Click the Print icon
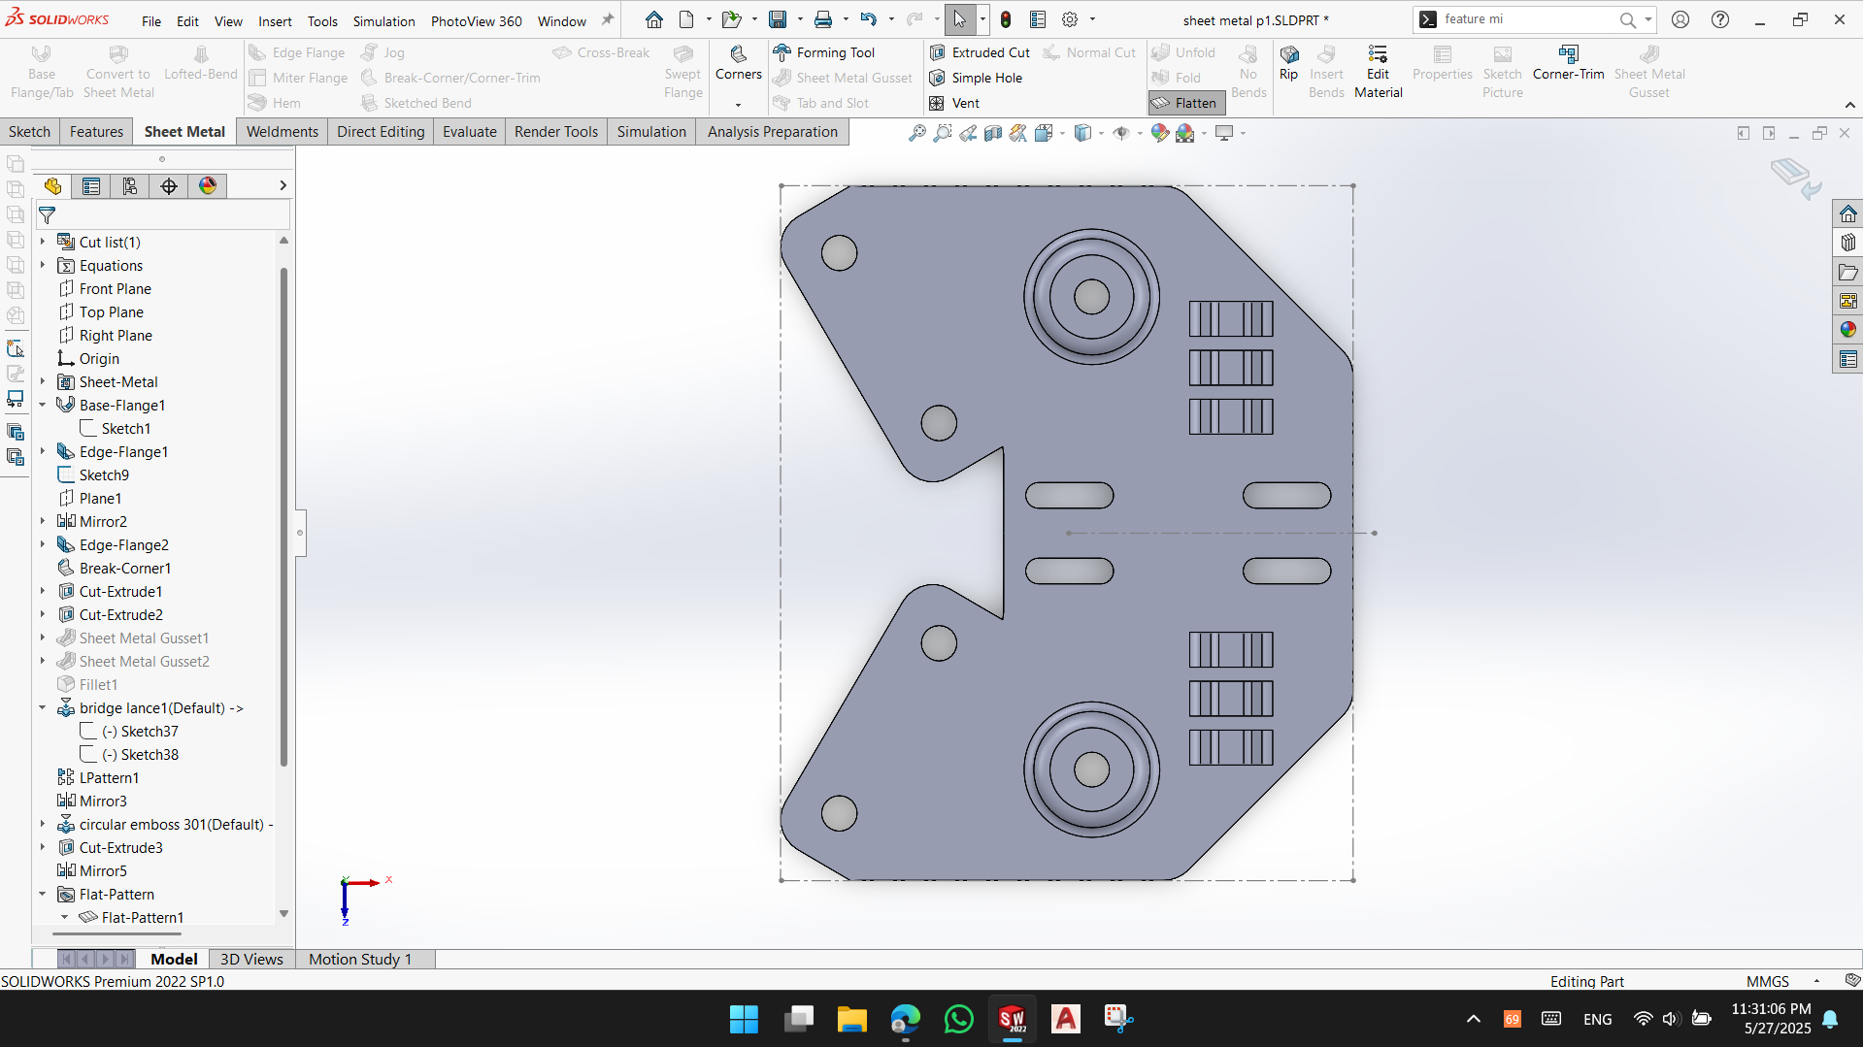The height and width of the screenshot is (1047, 1863). (x=823, y=19)
